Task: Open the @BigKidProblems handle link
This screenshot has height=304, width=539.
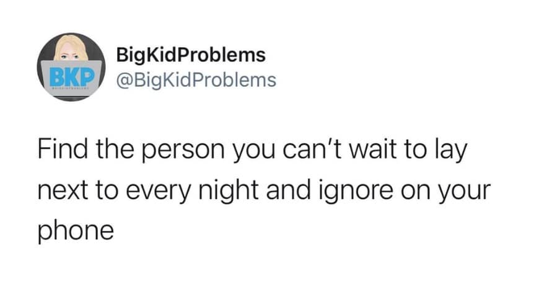Action: pos(196,80)
